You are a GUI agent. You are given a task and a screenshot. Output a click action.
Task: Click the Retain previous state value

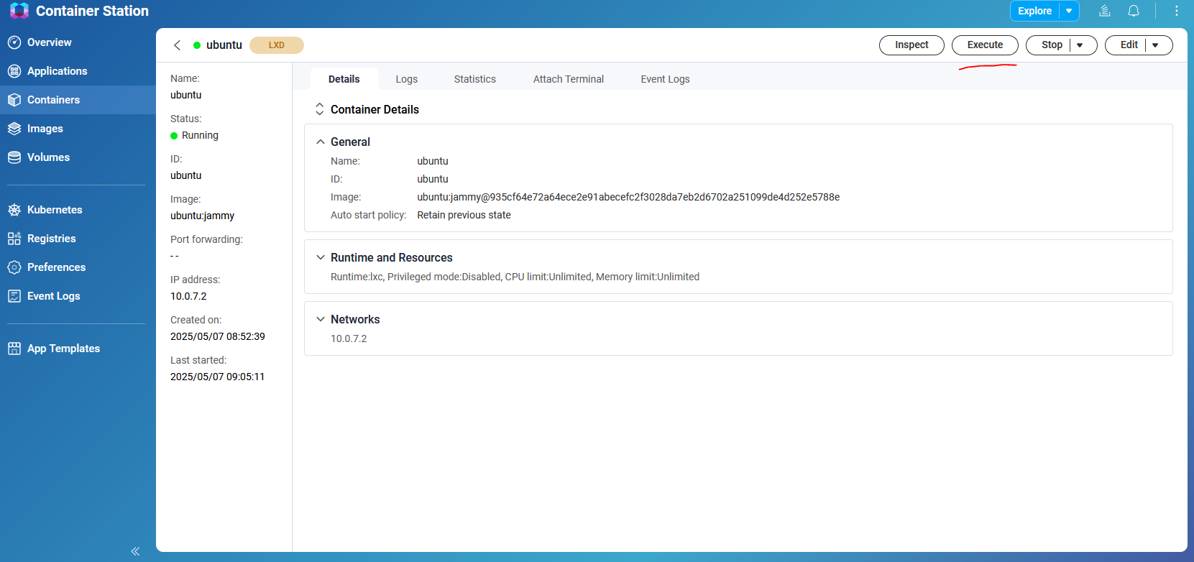pos(464,215)
